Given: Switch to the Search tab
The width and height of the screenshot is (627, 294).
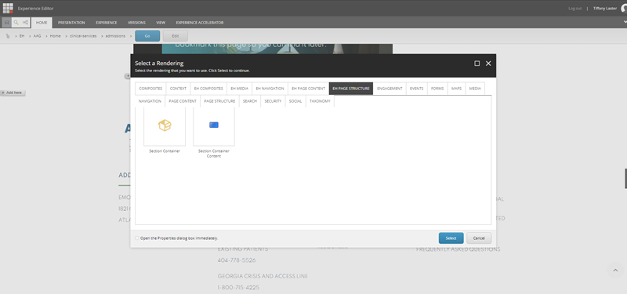Looking at the screenshot, I should (x=250, y=101).
